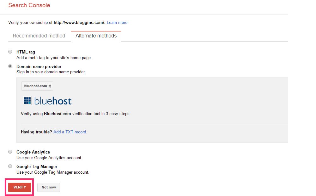Follow the Add a TXT record link

[70, 132]
